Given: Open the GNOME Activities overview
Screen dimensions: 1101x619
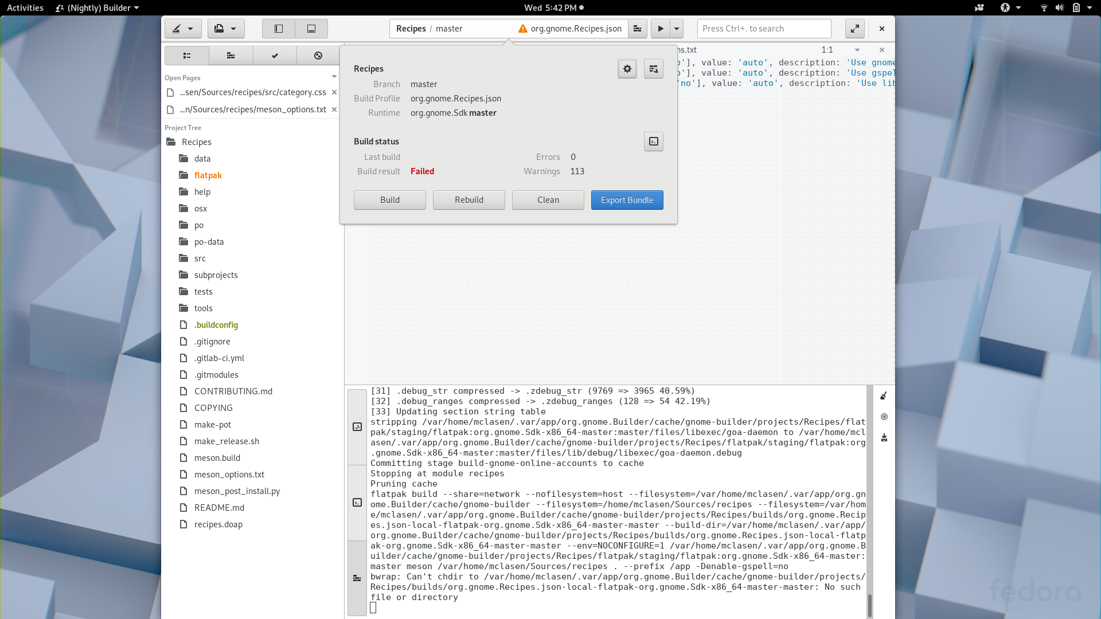Looking at the screenshot, I should 25,7.
